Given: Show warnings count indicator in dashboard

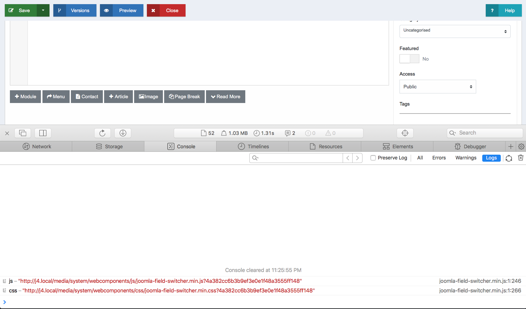Looking at the screenshot, I should 331,133.
